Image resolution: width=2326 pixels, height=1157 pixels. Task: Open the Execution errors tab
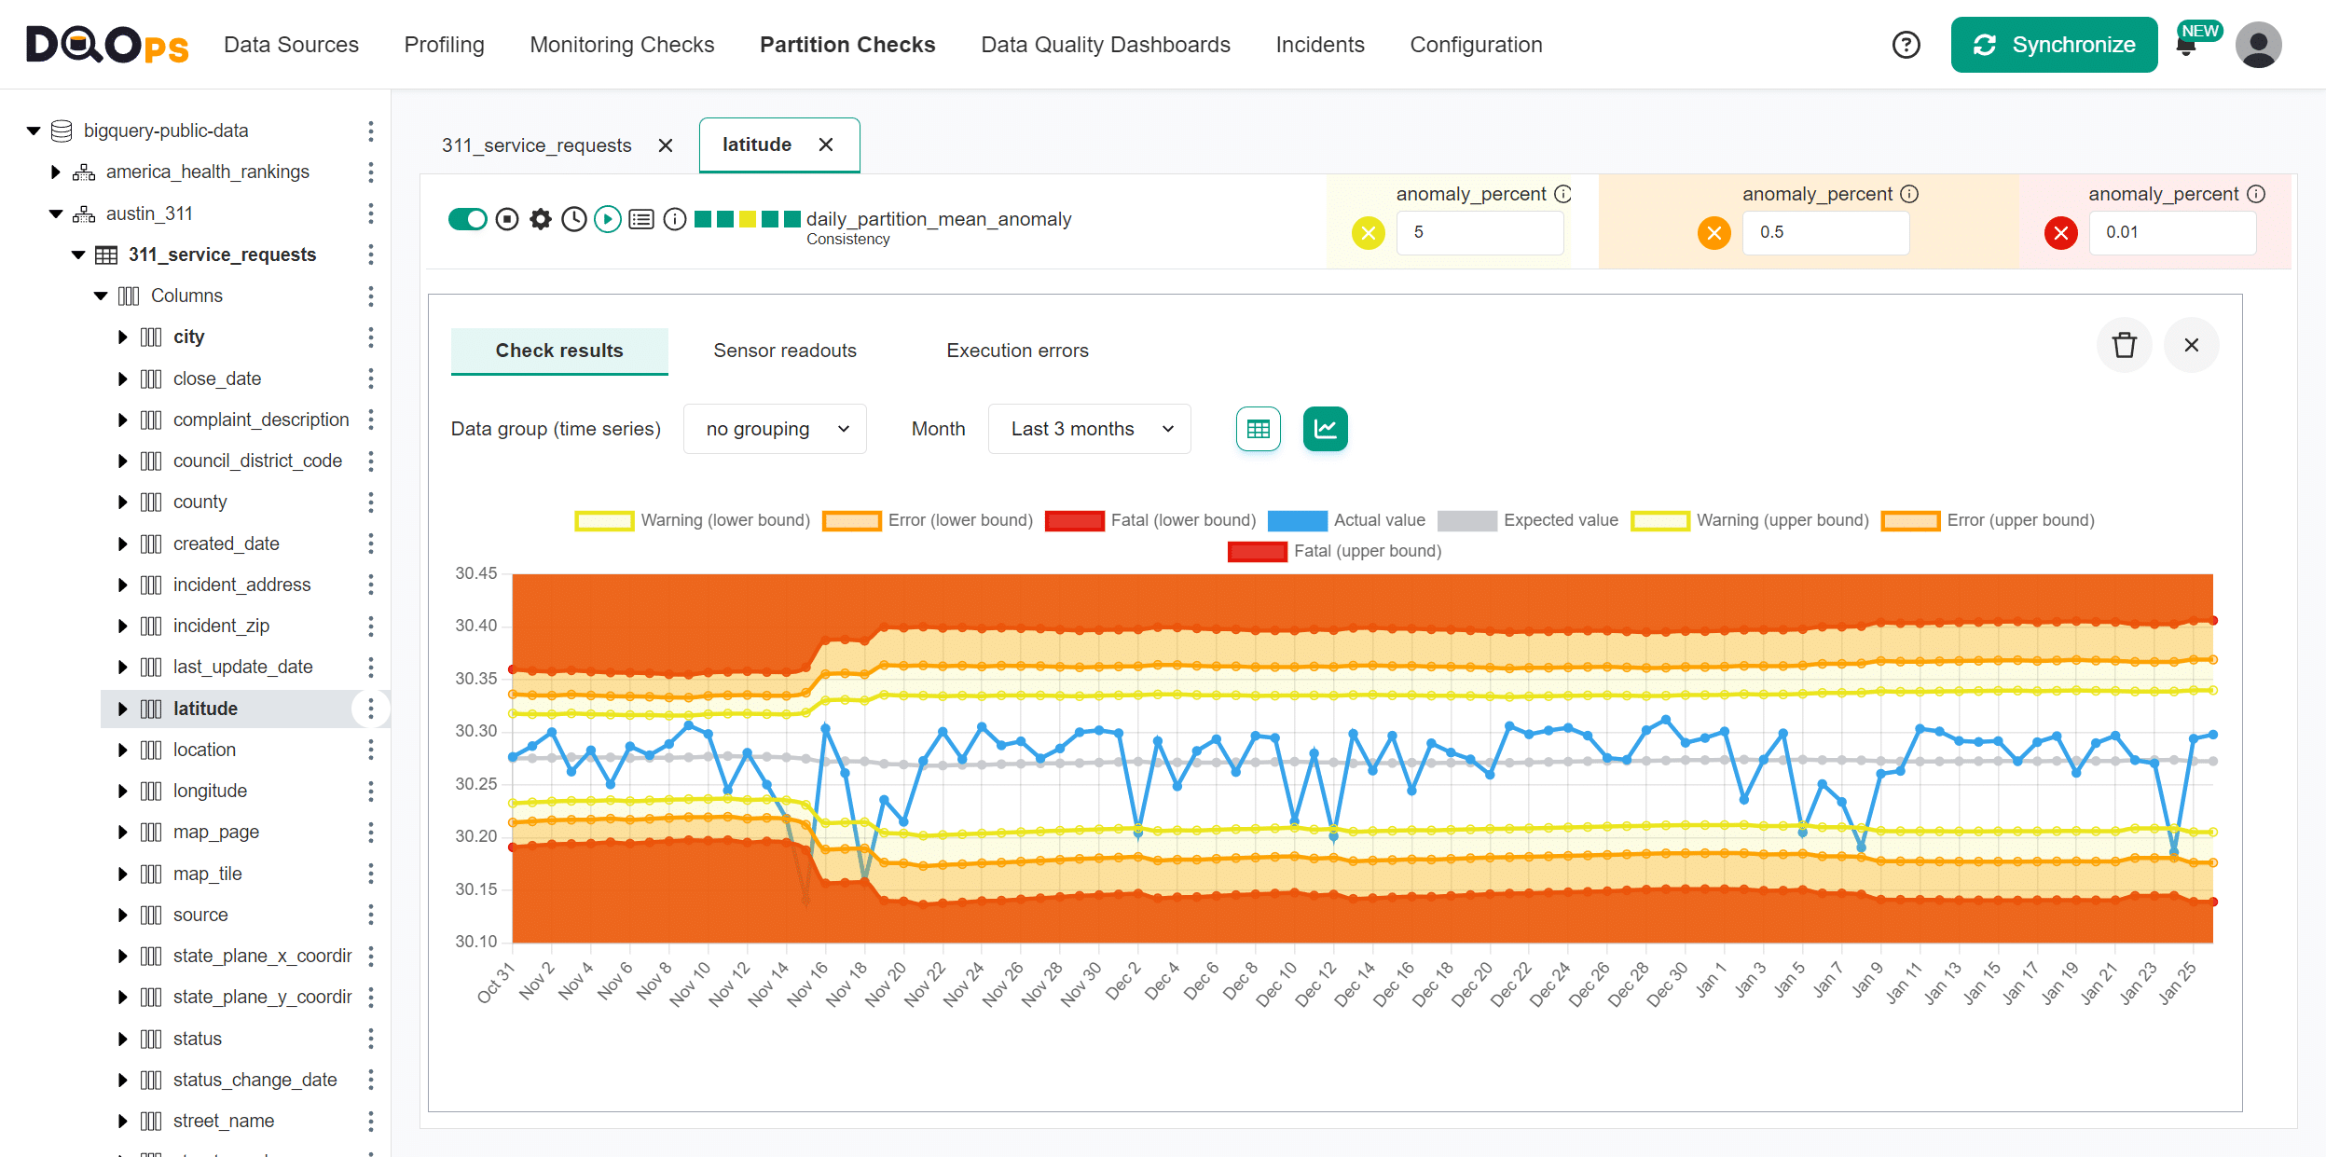[x=1017, y=351]
